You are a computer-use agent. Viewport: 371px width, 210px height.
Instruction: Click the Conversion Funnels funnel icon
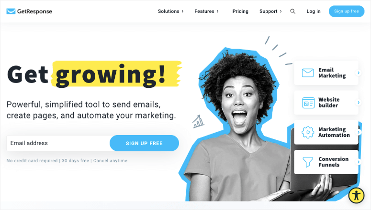tap(308, 162)
